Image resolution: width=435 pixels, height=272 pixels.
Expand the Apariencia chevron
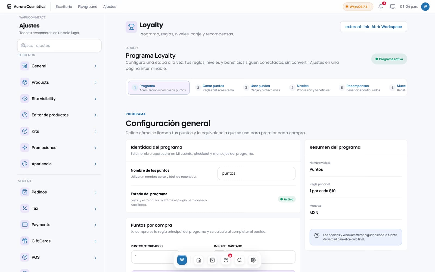click(95, 164)
